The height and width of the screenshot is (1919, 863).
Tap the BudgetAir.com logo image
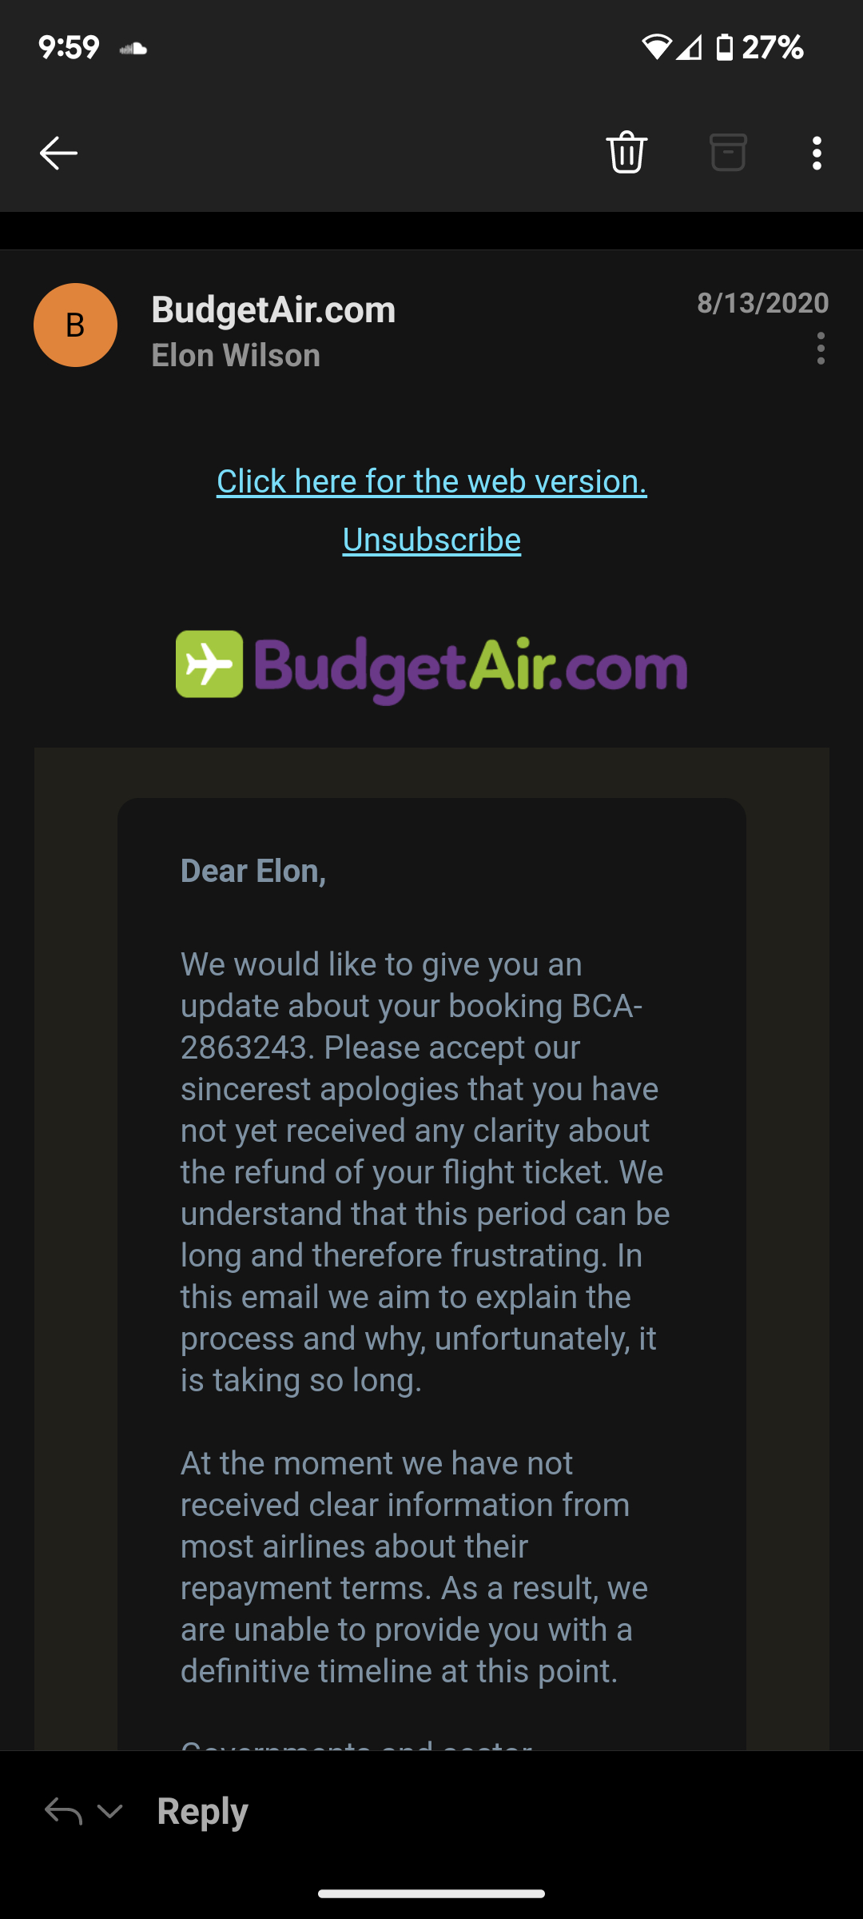431,666
